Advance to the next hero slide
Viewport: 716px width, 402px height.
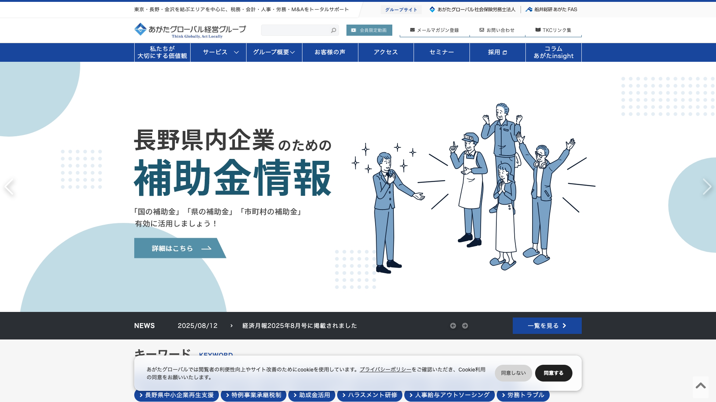pos(707,186)
